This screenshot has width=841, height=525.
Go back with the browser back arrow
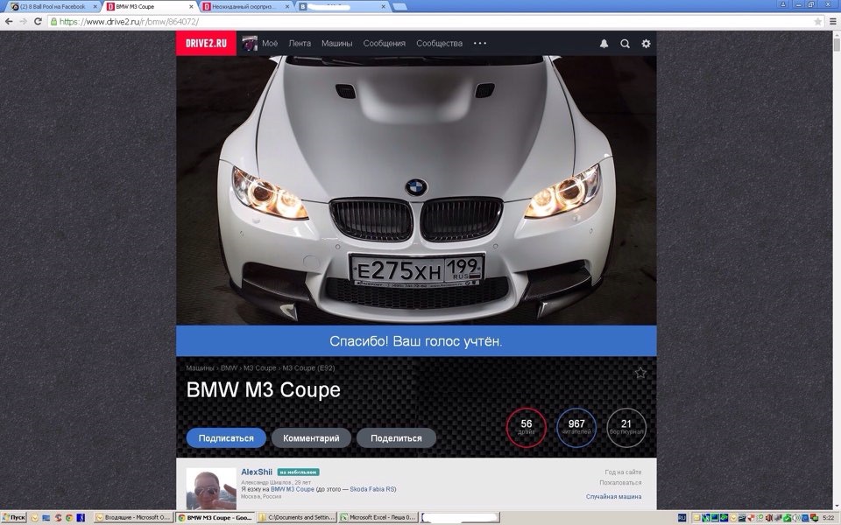tap(9, 21)
